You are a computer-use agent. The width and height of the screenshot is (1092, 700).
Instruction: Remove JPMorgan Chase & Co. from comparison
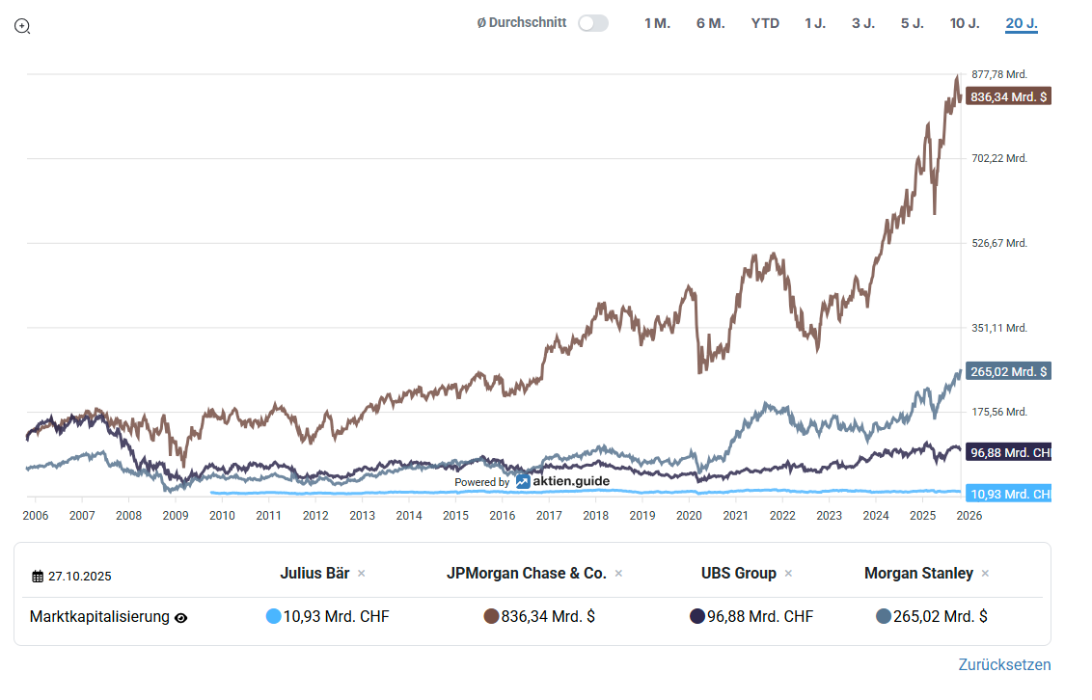click(618, 574)
